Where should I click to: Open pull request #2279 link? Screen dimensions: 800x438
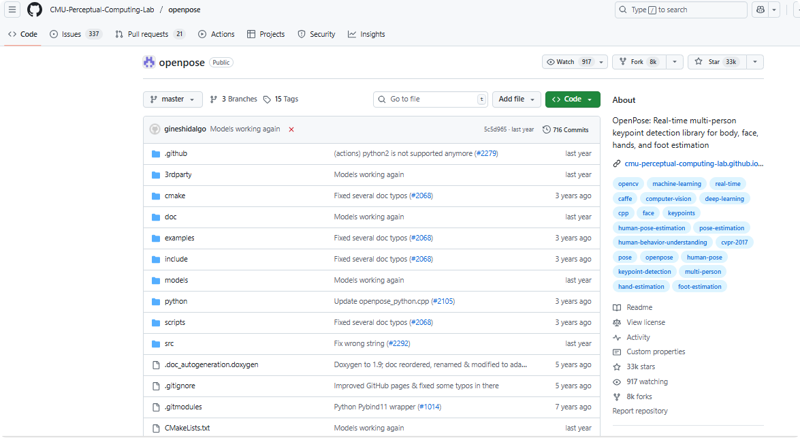[487, 154]
